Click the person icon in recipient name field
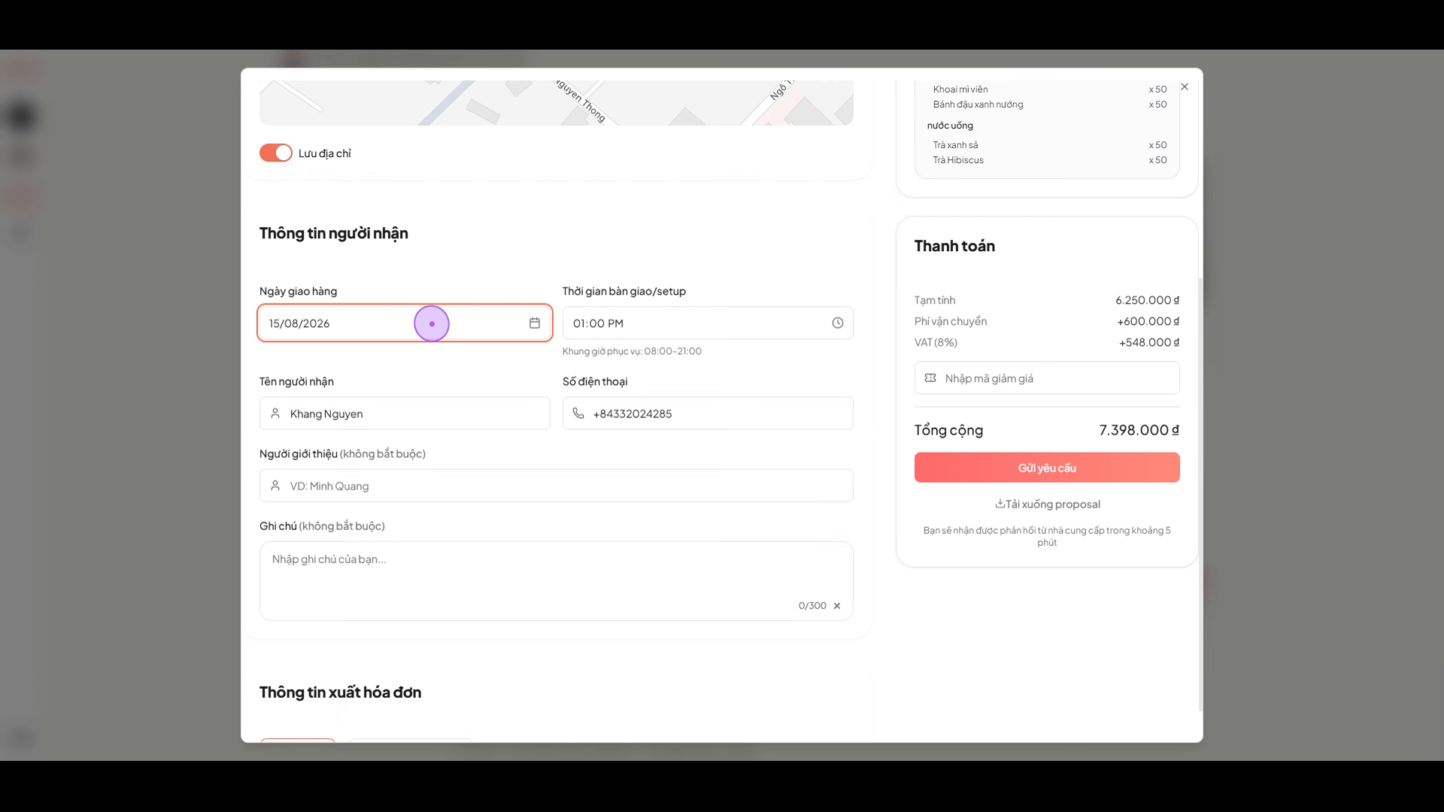 [275, 414]
